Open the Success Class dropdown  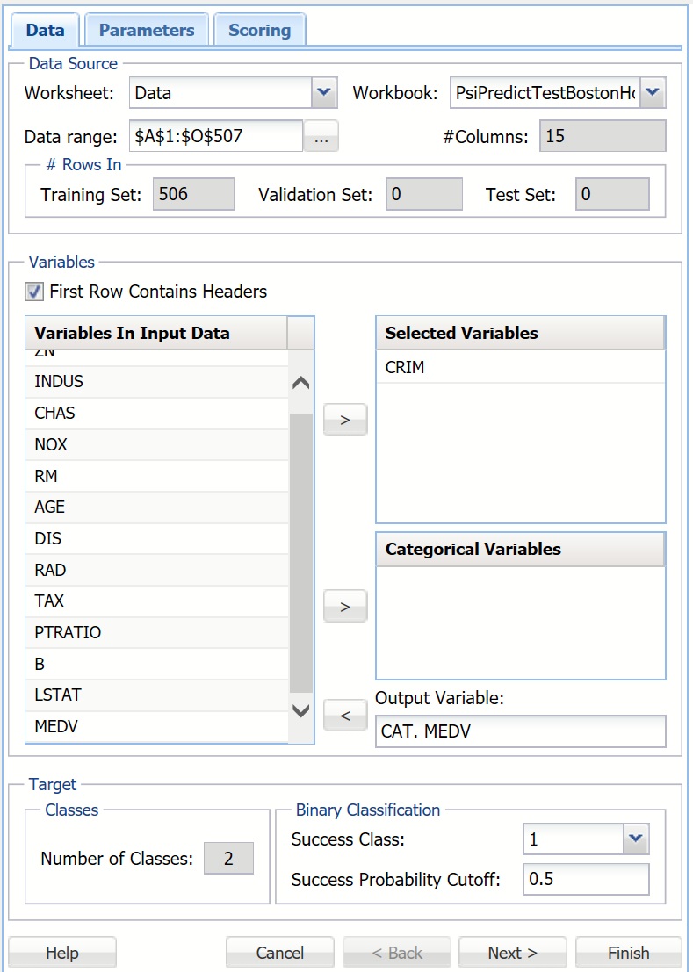636,839
